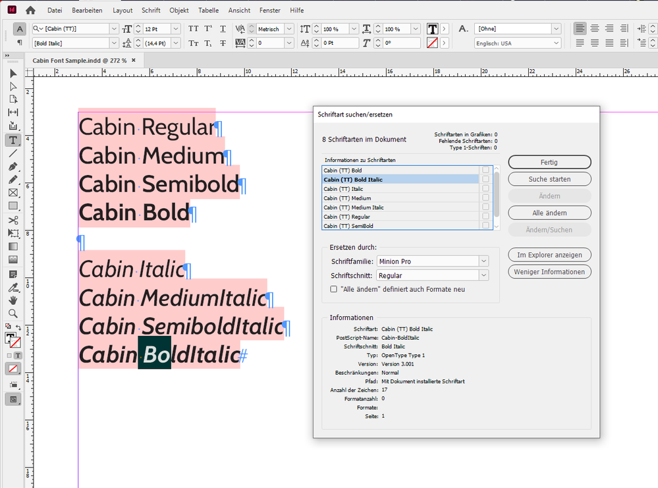
Task: Open the font size 12 Pt dropdown
Action: point(176,28)
